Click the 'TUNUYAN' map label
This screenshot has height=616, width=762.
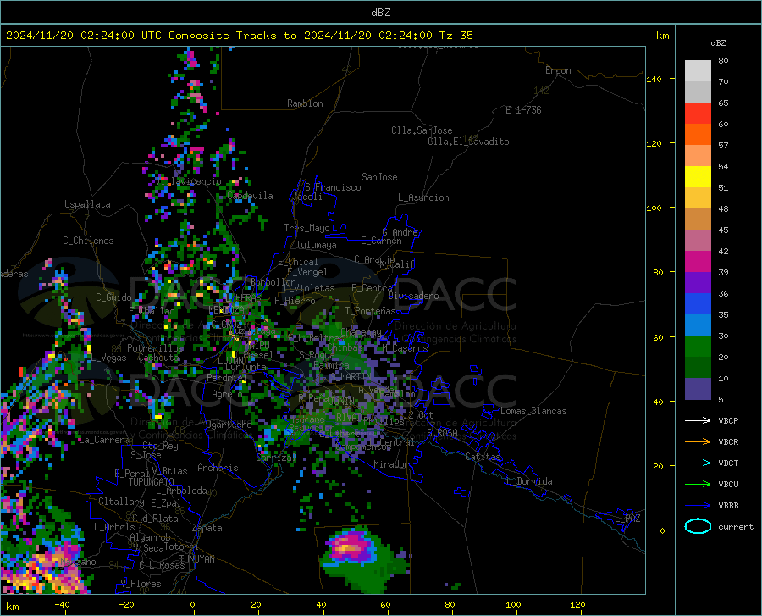pos(196,559)
